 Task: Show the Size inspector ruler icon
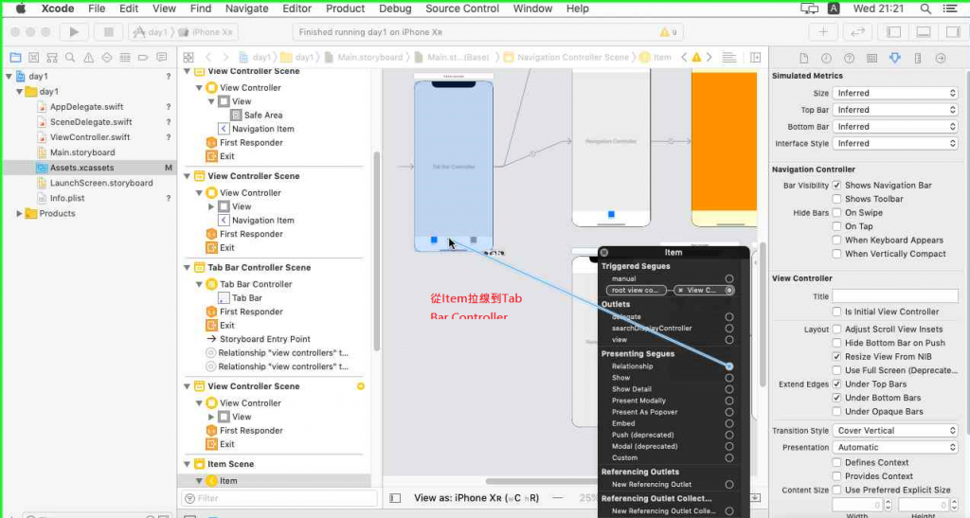click(x=918, y=58)
